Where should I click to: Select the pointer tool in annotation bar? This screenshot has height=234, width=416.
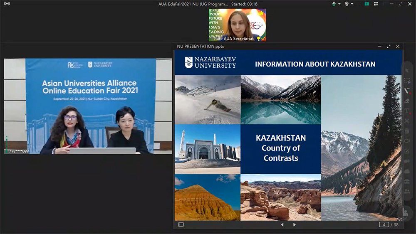click(x=407, y=71)
